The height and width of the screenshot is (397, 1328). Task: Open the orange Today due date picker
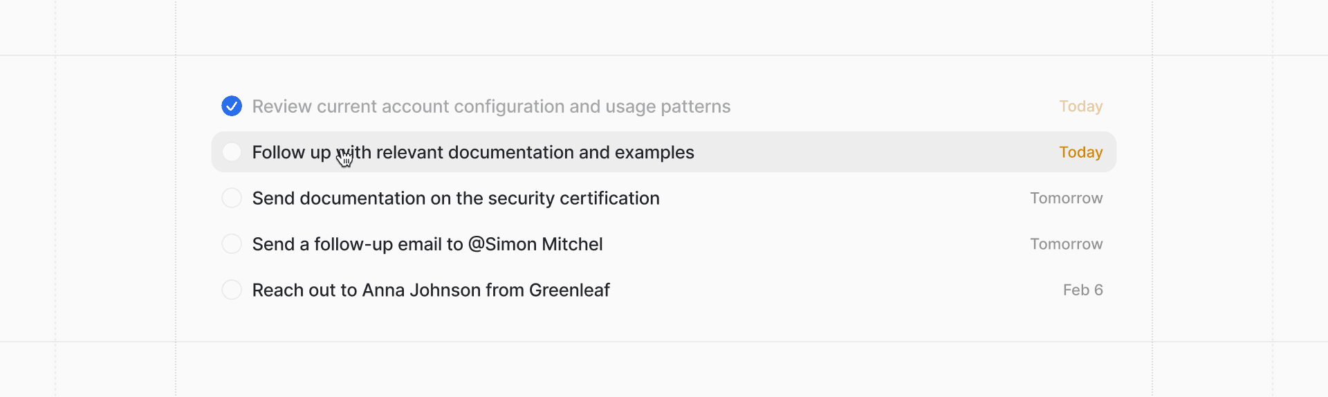(1080, 152)
